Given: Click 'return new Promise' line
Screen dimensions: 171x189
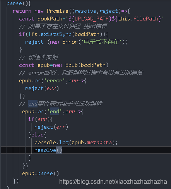Looking at the screenshot, I should point(71,11).
